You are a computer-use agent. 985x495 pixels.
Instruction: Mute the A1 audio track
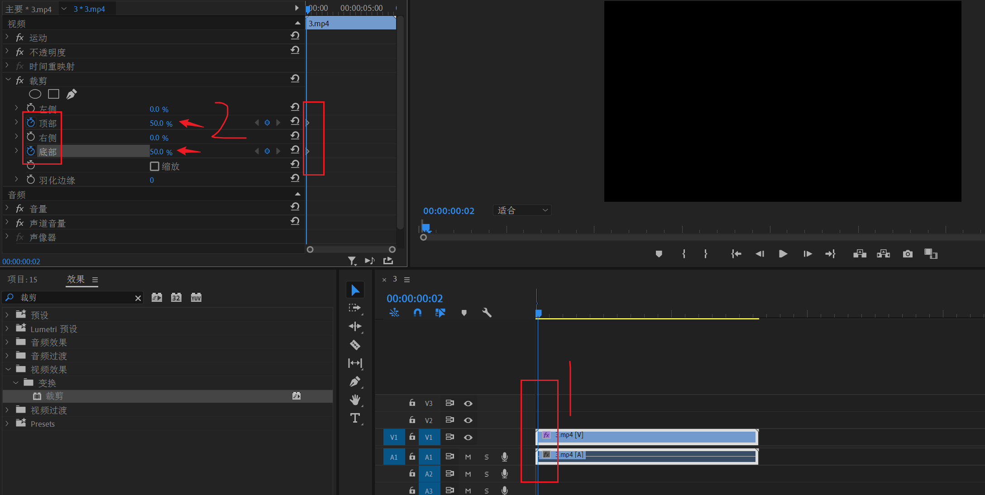pos(468,457)
